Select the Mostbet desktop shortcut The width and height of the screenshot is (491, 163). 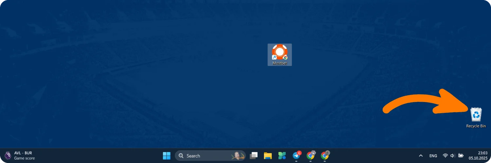click(280, 55)
